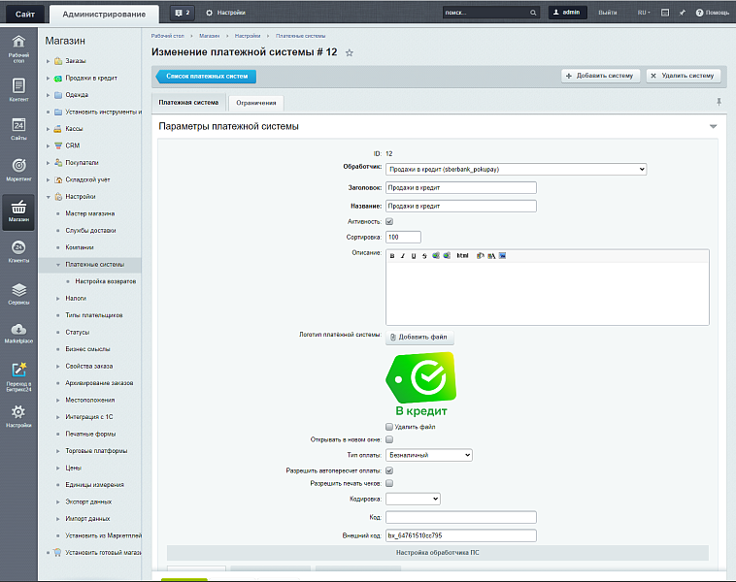Open Marketplace icon in left sidebar

pos(18,334)
